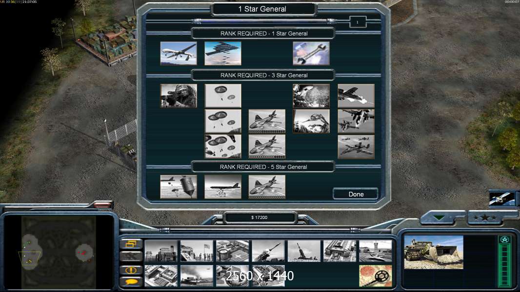Screen dimensions: 520x292
Task: Select the gunship icon under 5 Star General
Action: [267, 187]
